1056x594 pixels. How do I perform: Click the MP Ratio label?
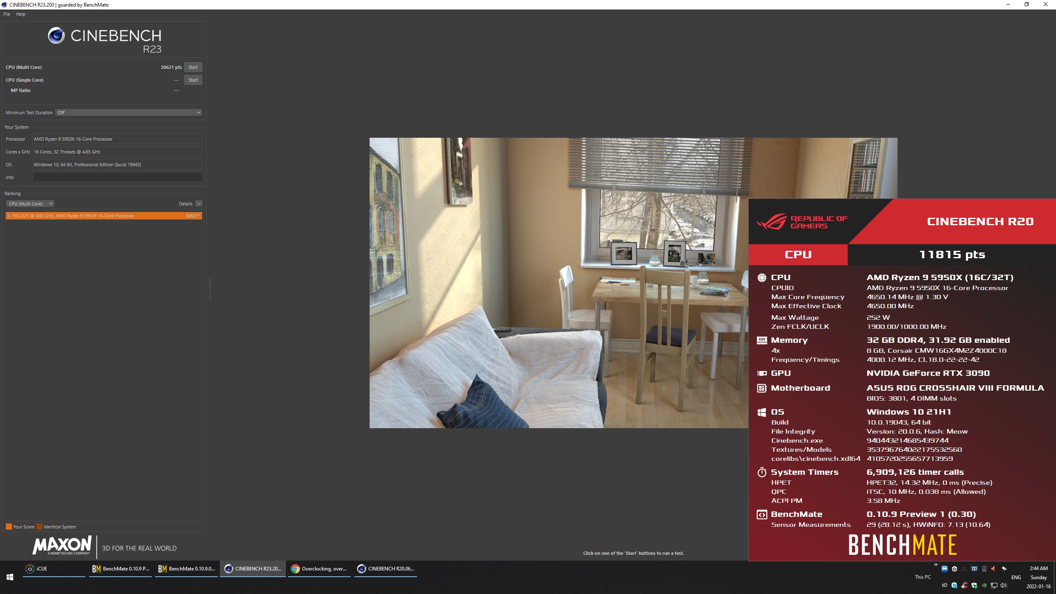point(21,90)
